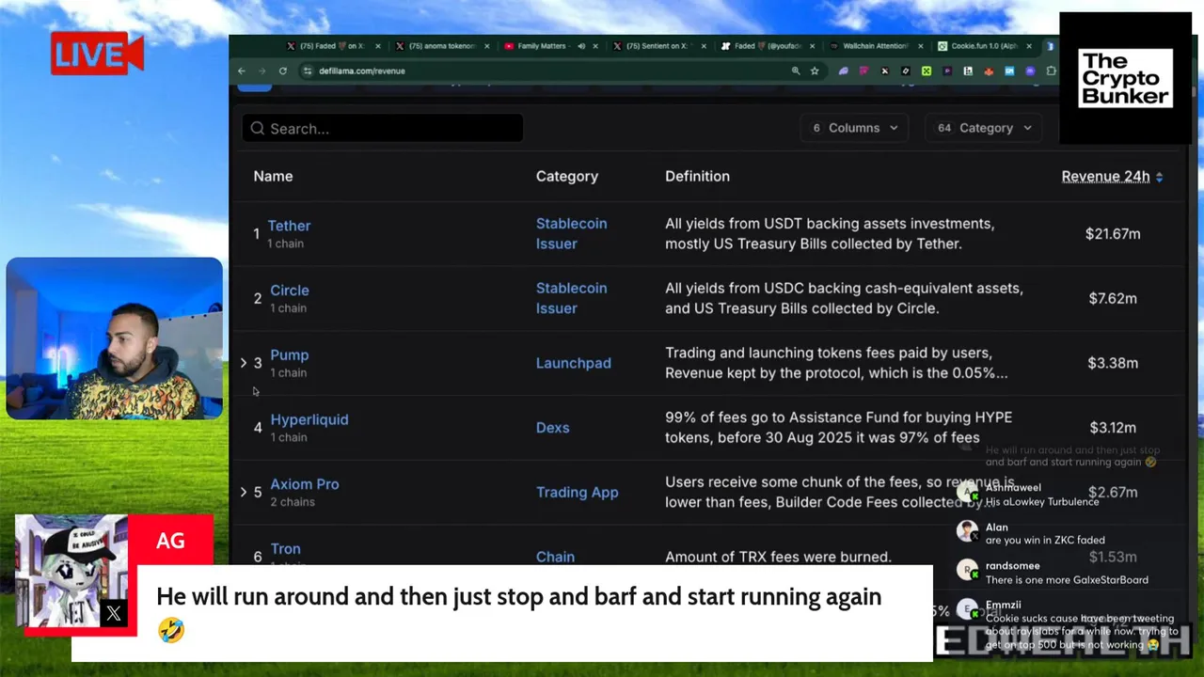
Task: Click the Hyperliquid definition about Assistance Fund
Action: tap(838, 428)
